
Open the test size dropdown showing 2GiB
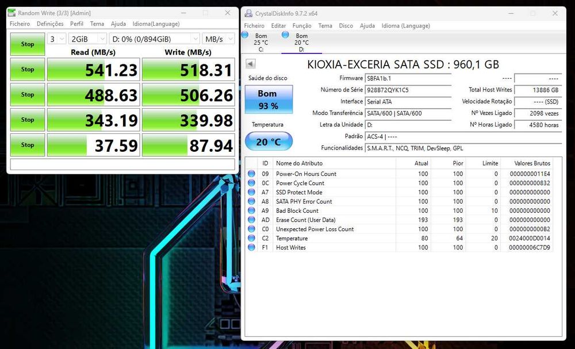point(87,39)
